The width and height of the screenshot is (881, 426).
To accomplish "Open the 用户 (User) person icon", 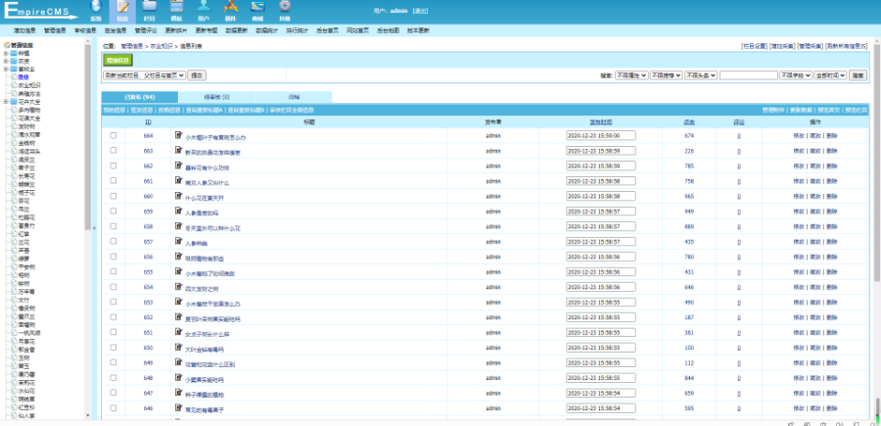I will click(204, 6).
